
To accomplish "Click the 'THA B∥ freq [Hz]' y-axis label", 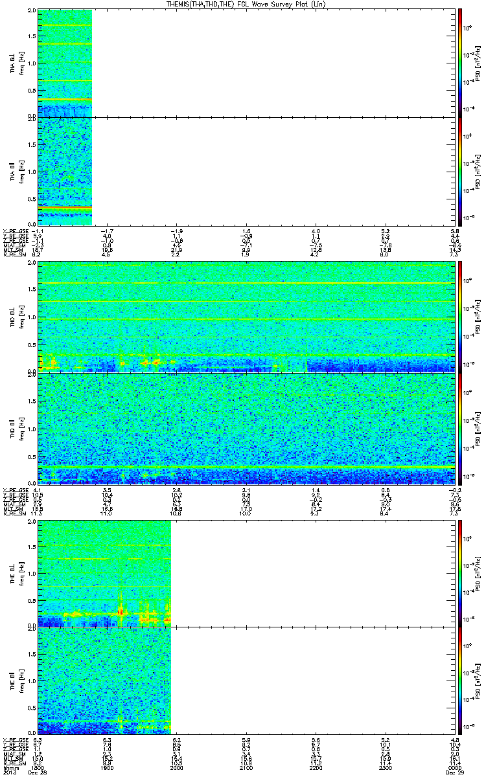I will (x=16, y=171).
